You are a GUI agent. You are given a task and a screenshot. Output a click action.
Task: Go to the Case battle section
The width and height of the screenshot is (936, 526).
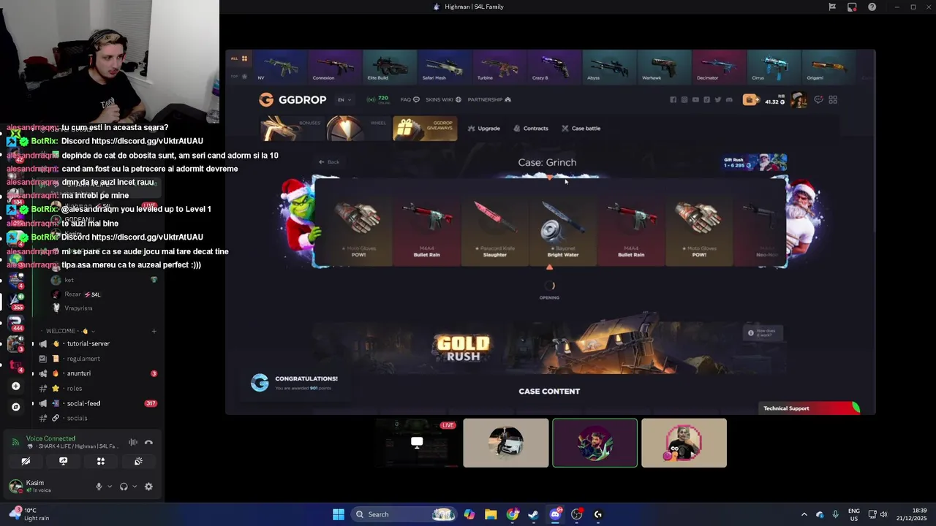pos(581,128)
